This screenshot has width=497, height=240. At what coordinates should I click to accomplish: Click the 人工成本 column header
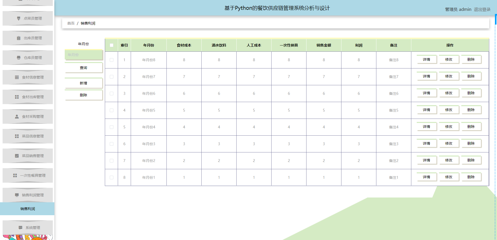[254, 45]
